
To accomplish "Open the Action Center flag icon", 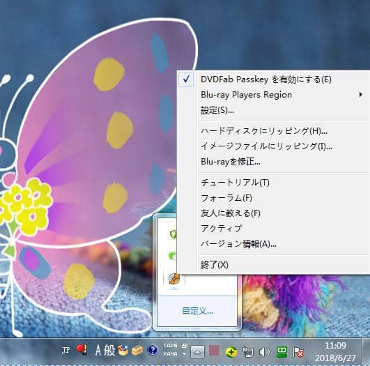I will click(298, 352).
